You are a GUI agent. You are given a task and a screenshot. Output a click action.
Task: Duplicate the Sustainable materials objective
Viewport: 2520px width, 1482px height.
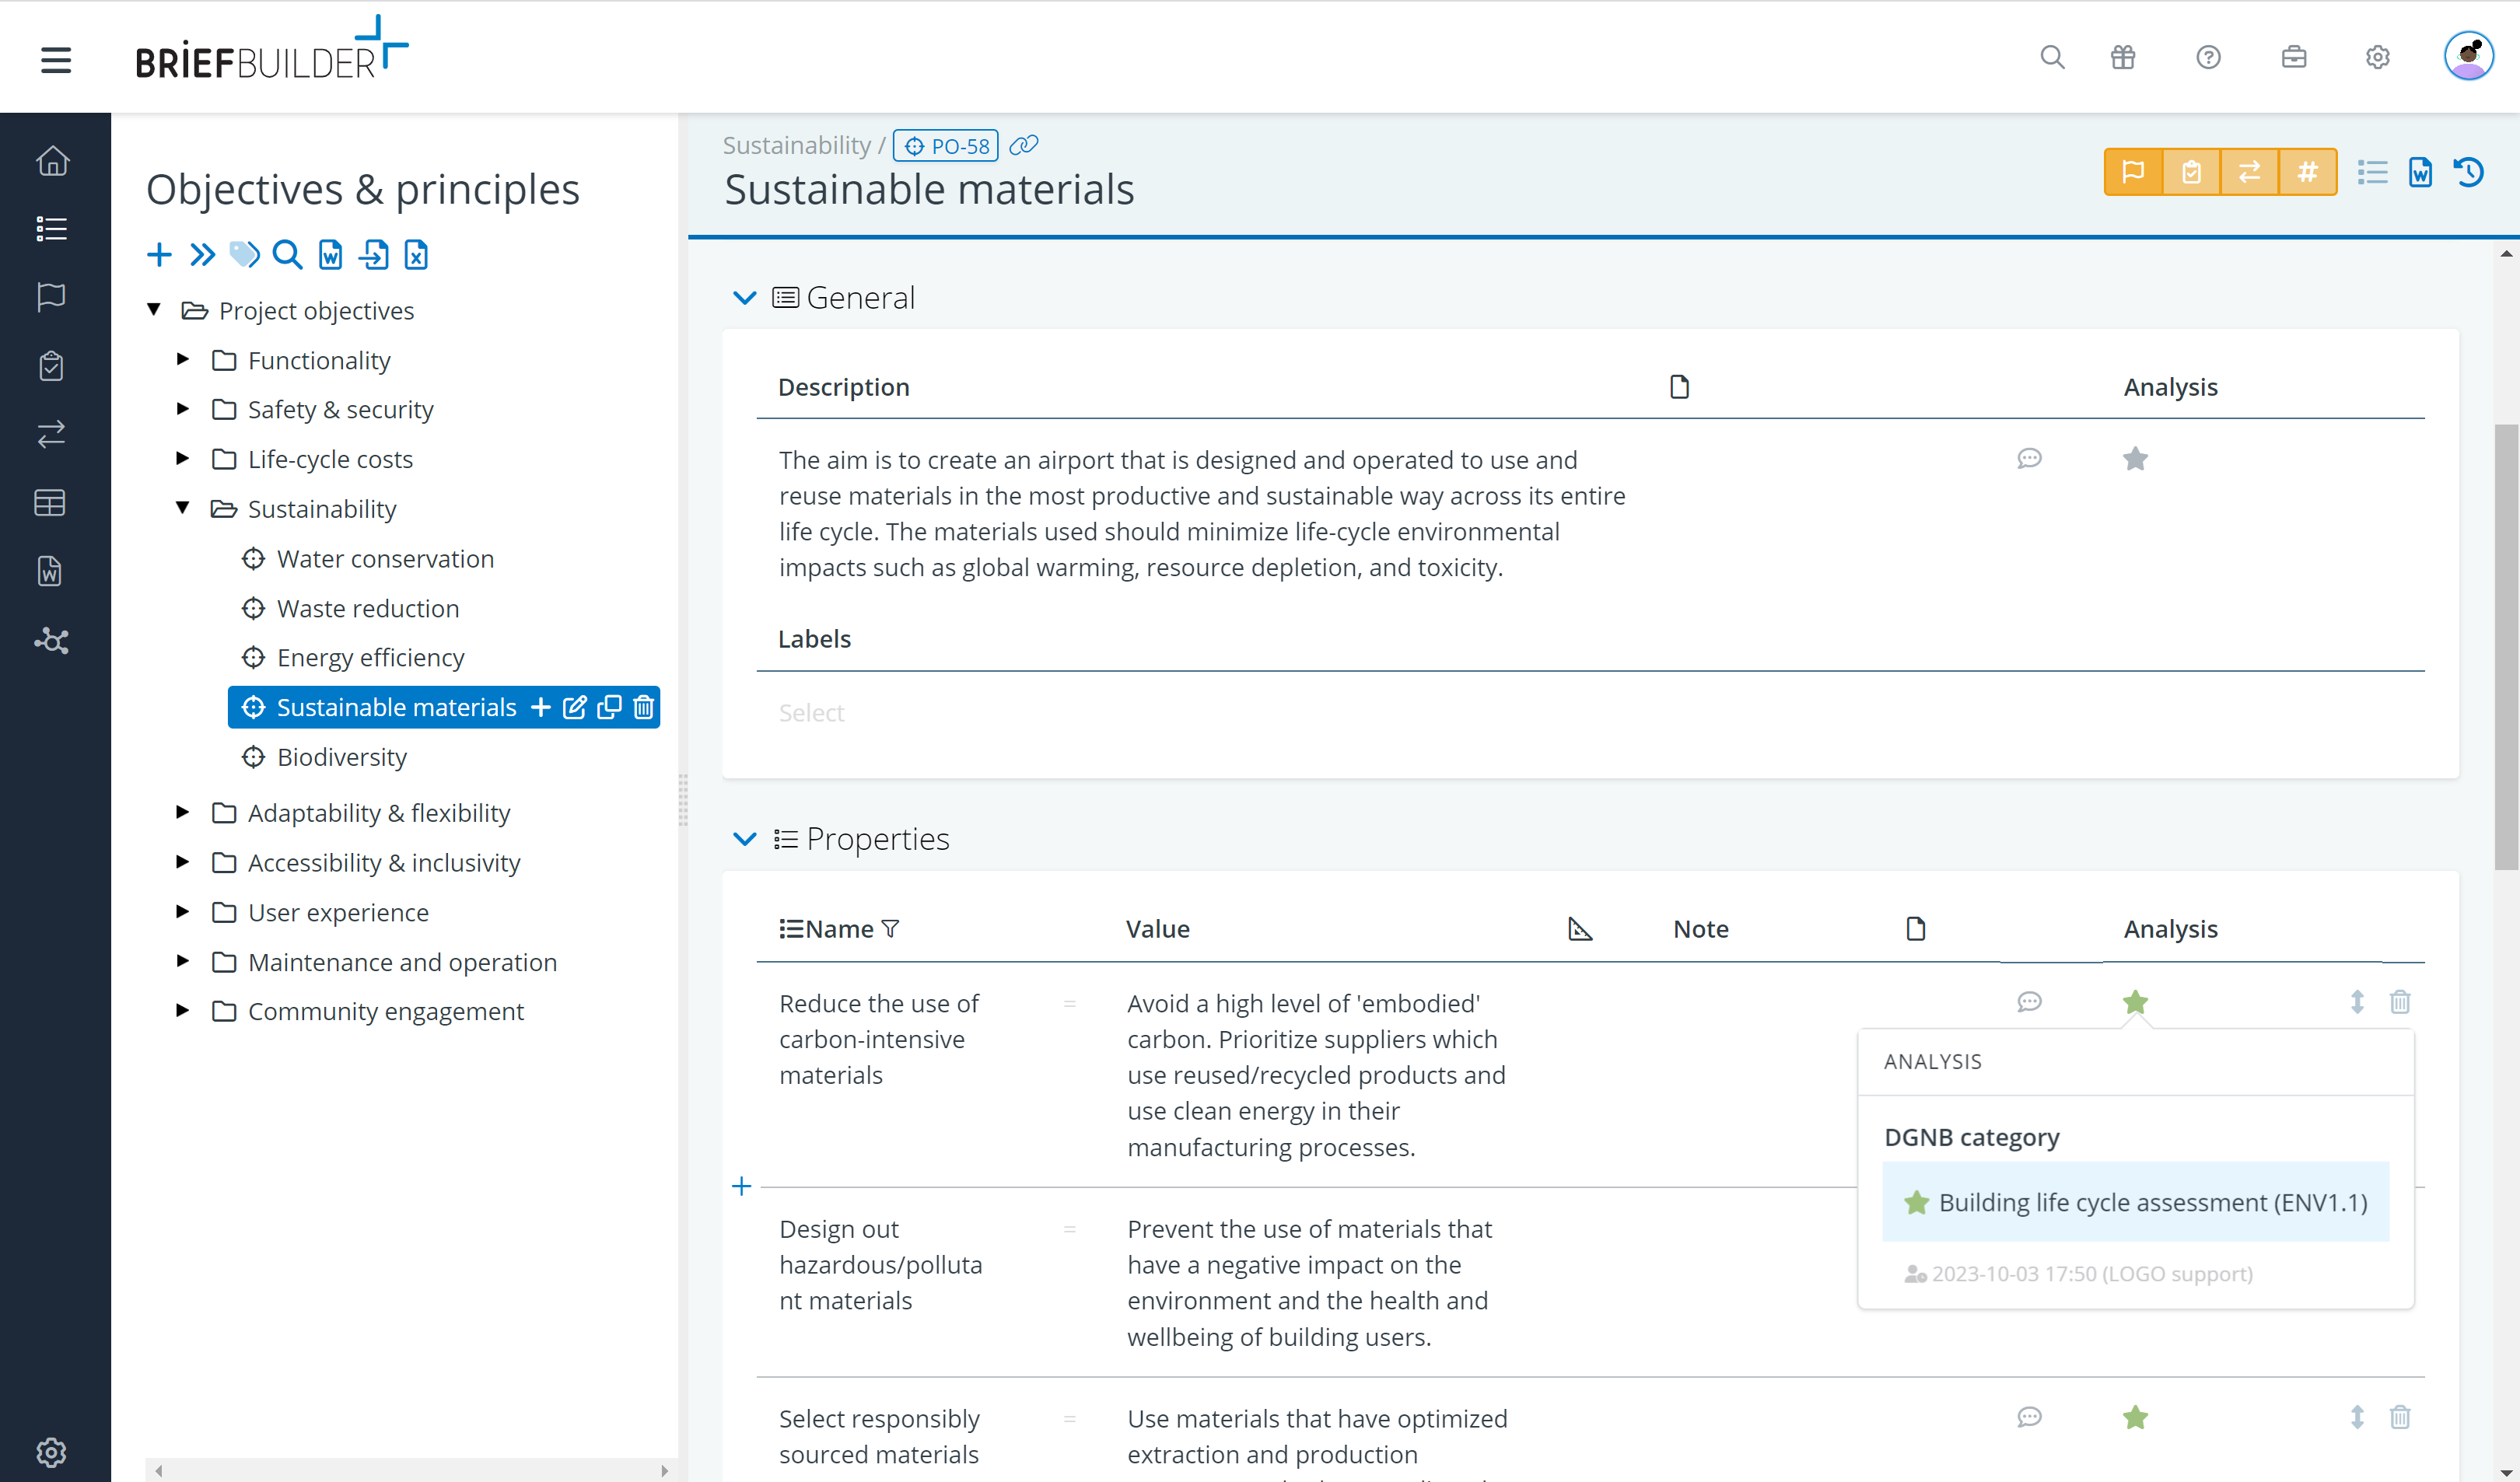(609, 707)
